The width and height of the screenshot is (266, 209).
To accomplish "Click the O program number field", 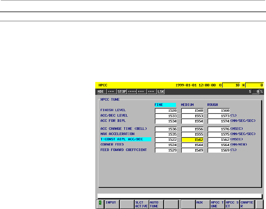I will tap(231, 85).
